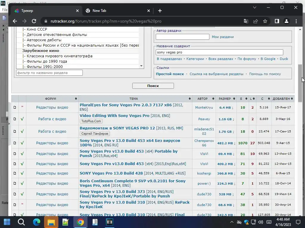
Task: Click the Ссылка на выбранные разделы link
Action: [216, 74]
